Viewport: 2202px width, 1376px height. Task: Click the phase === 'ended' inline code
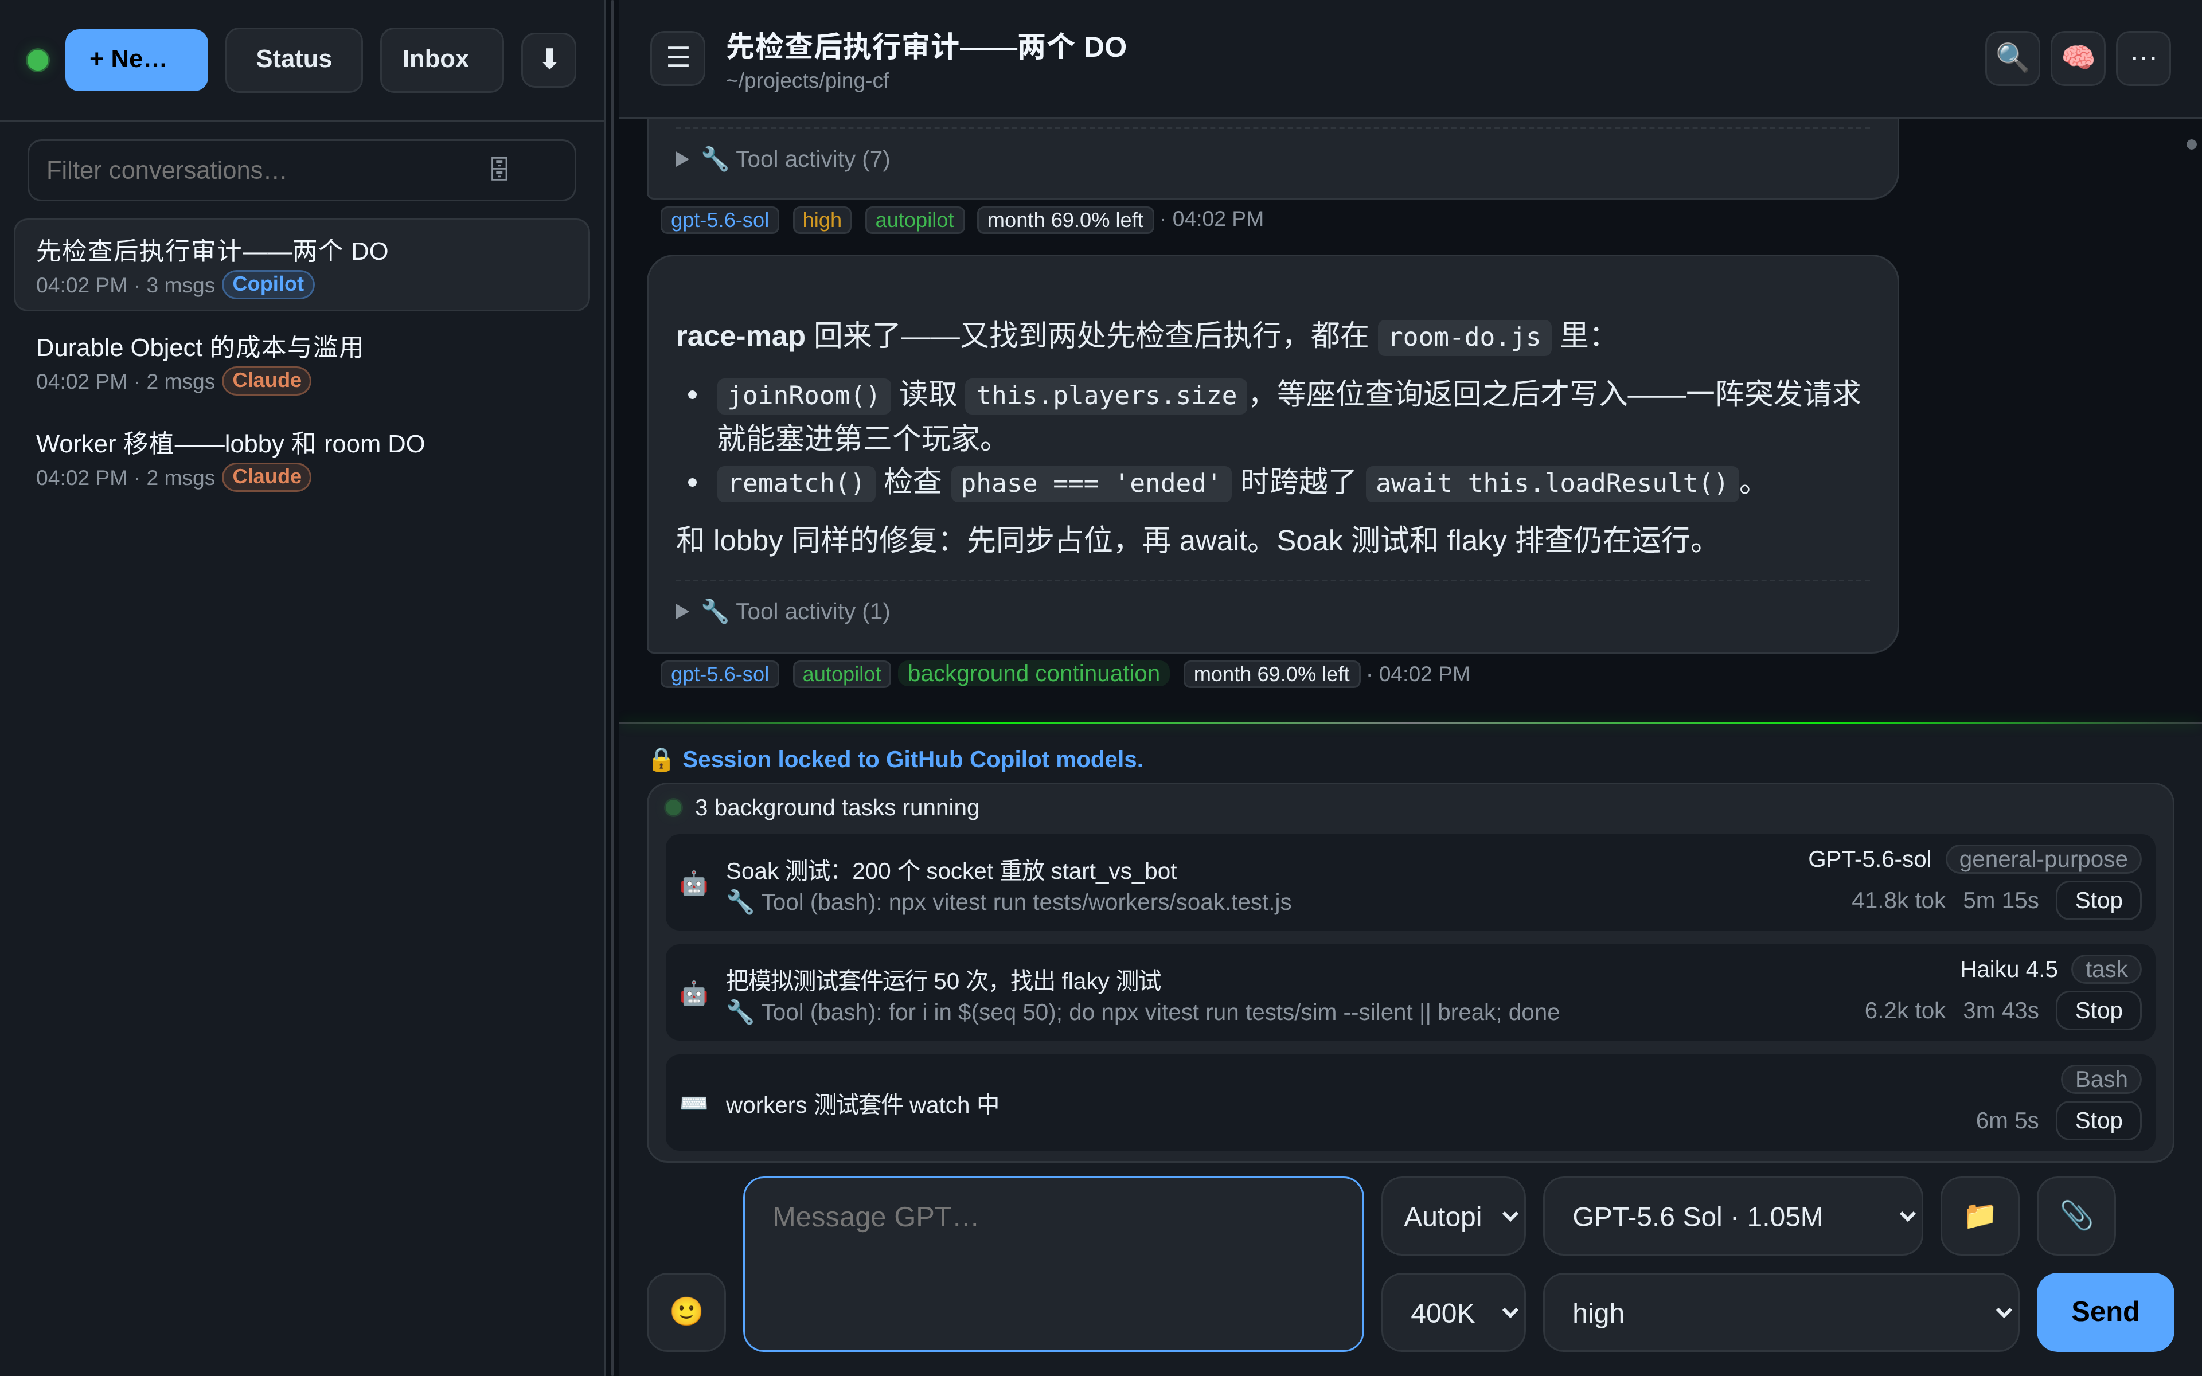[1090, 483]
